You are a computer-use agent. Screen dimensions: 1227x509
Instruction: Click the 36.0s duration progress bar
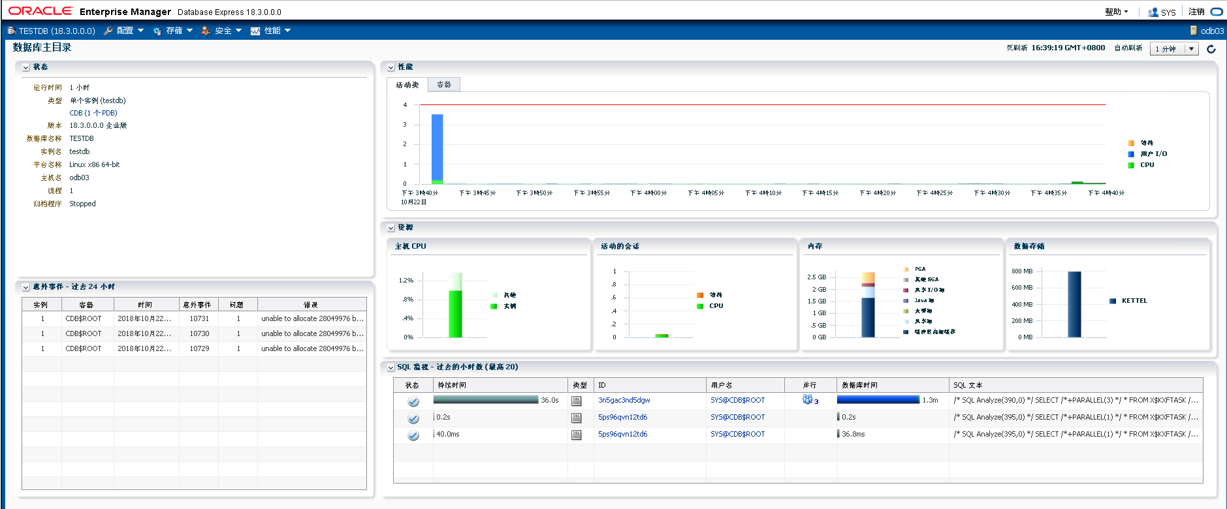click(486, 400)
